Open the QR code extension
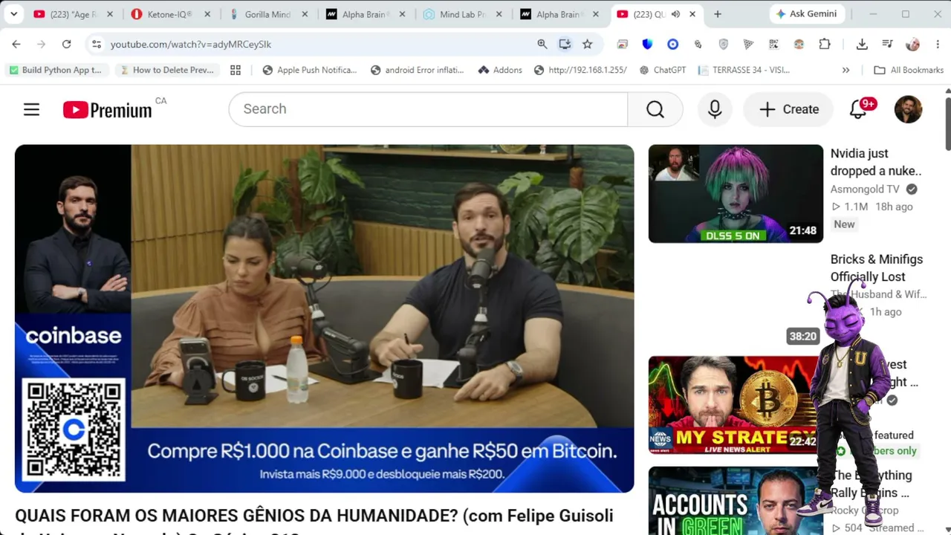Image resolution: width=951 pixels, height=535 pixels. point(773,45)
